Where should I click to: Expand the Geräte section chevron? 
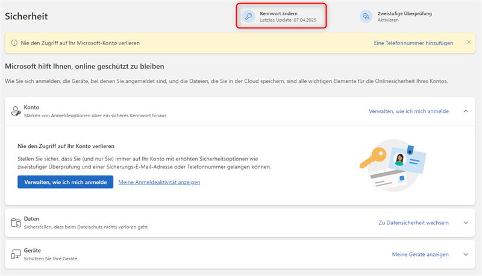click(465, 254)
